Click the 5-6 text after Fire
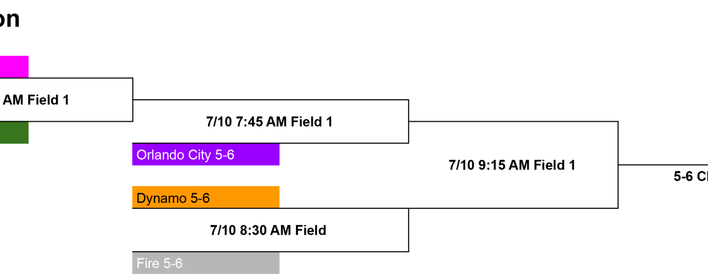The height and width of the screenshot is (275, 708). (173, 264)
